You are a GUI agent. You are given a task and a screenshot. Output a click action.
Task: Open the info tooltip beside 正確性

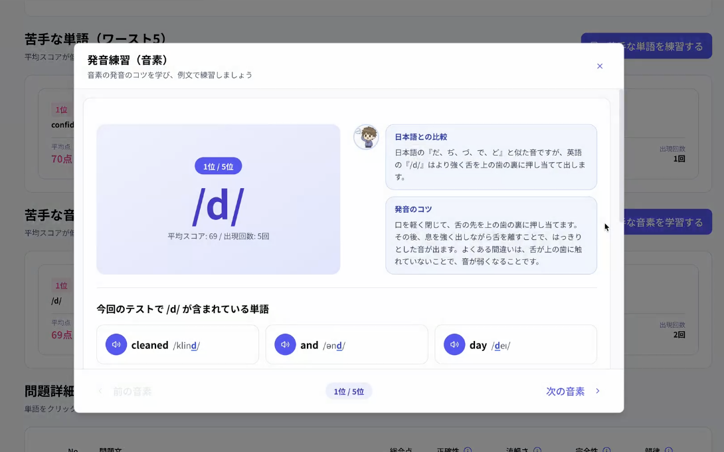pos(467,450)
